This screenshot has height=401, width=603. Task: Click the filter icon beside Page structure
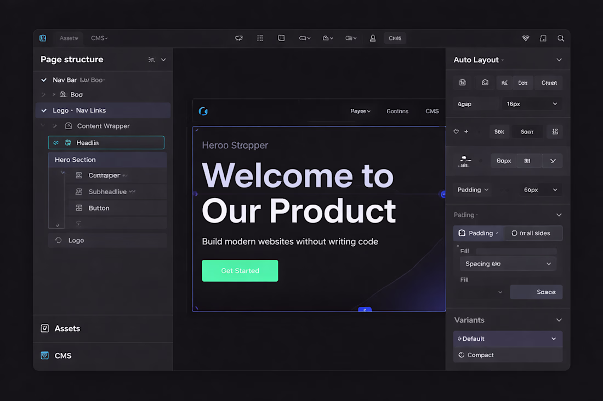(151, 60)
